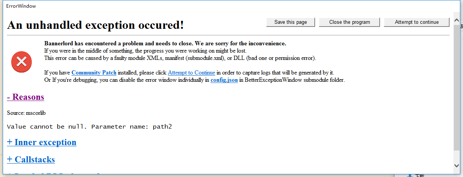
Task: Open the Community Patch link
Action: pos(94,73)
